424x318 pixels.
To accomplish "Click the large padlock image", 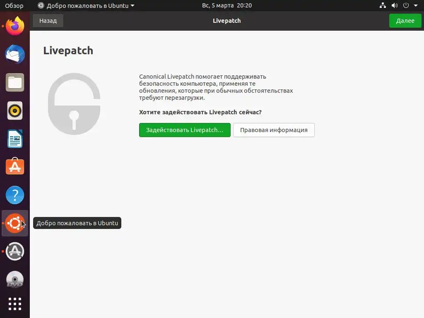I will (x=74, y=104).
